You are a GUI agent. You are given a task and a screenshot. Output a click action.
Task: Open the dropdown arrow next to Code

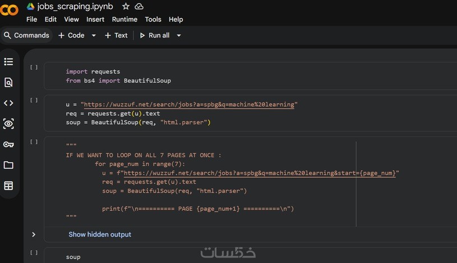(x=94, y=35)
